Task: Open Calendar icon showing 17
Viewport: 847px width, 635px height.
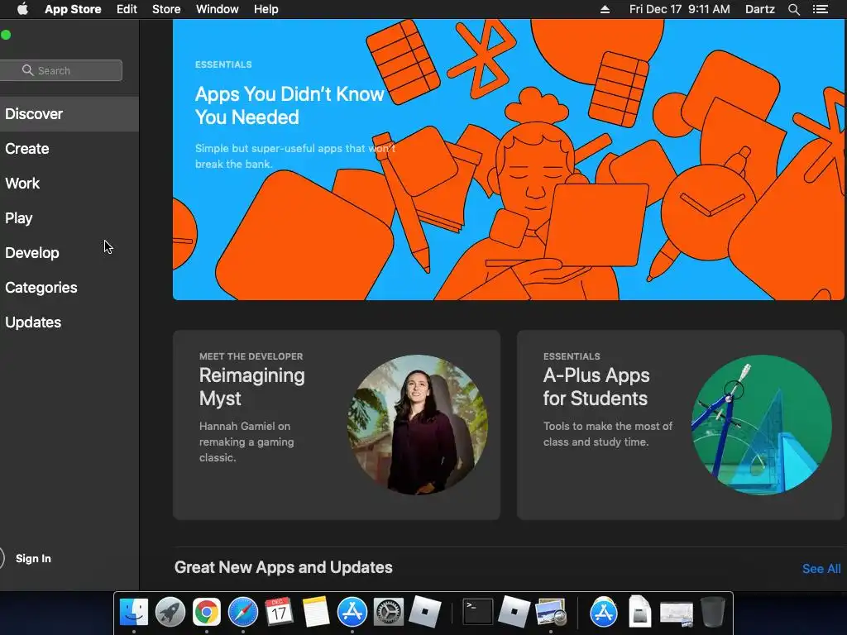Action: tap(279, 613)
